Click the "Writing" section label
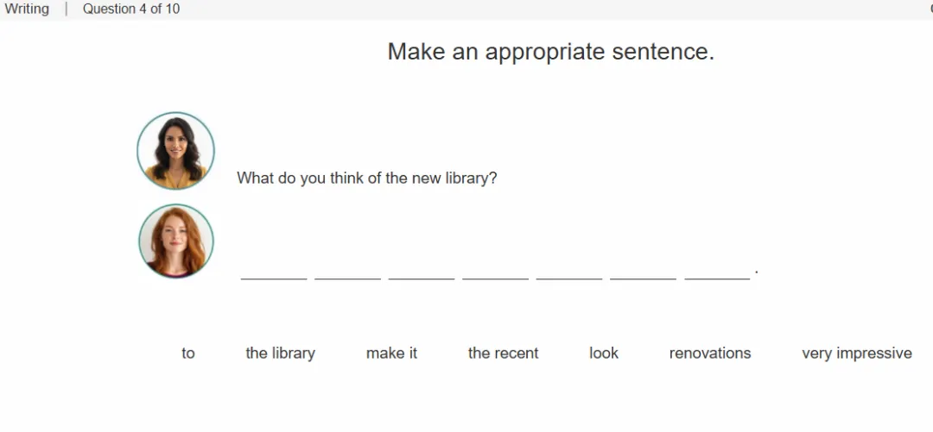This screenshot has height=432, width=933. (x=27, y=9)
